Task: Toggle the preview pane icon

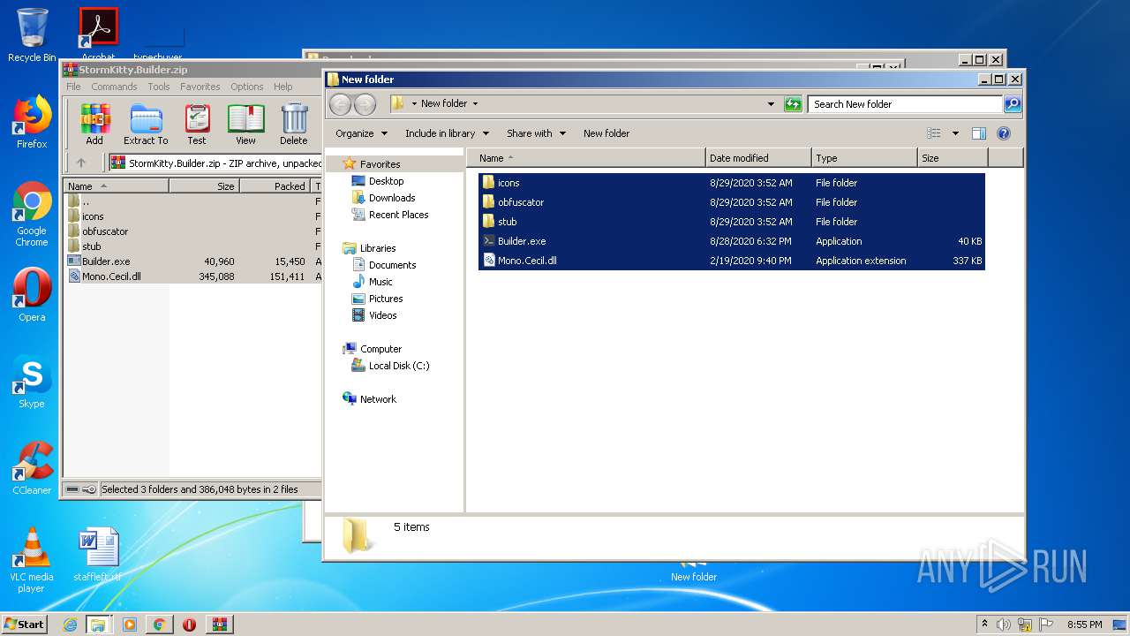Action: (978, 133)
